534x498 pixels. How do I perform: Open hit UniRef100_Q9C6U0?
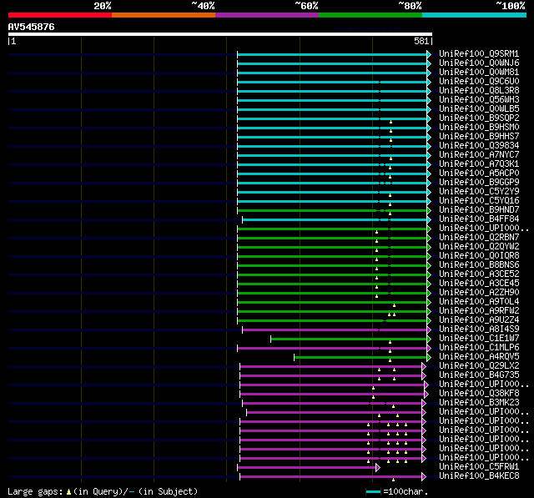479,82
